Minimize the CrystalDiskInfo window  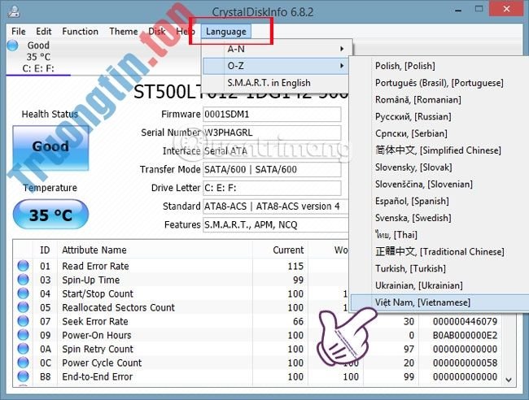458,10
